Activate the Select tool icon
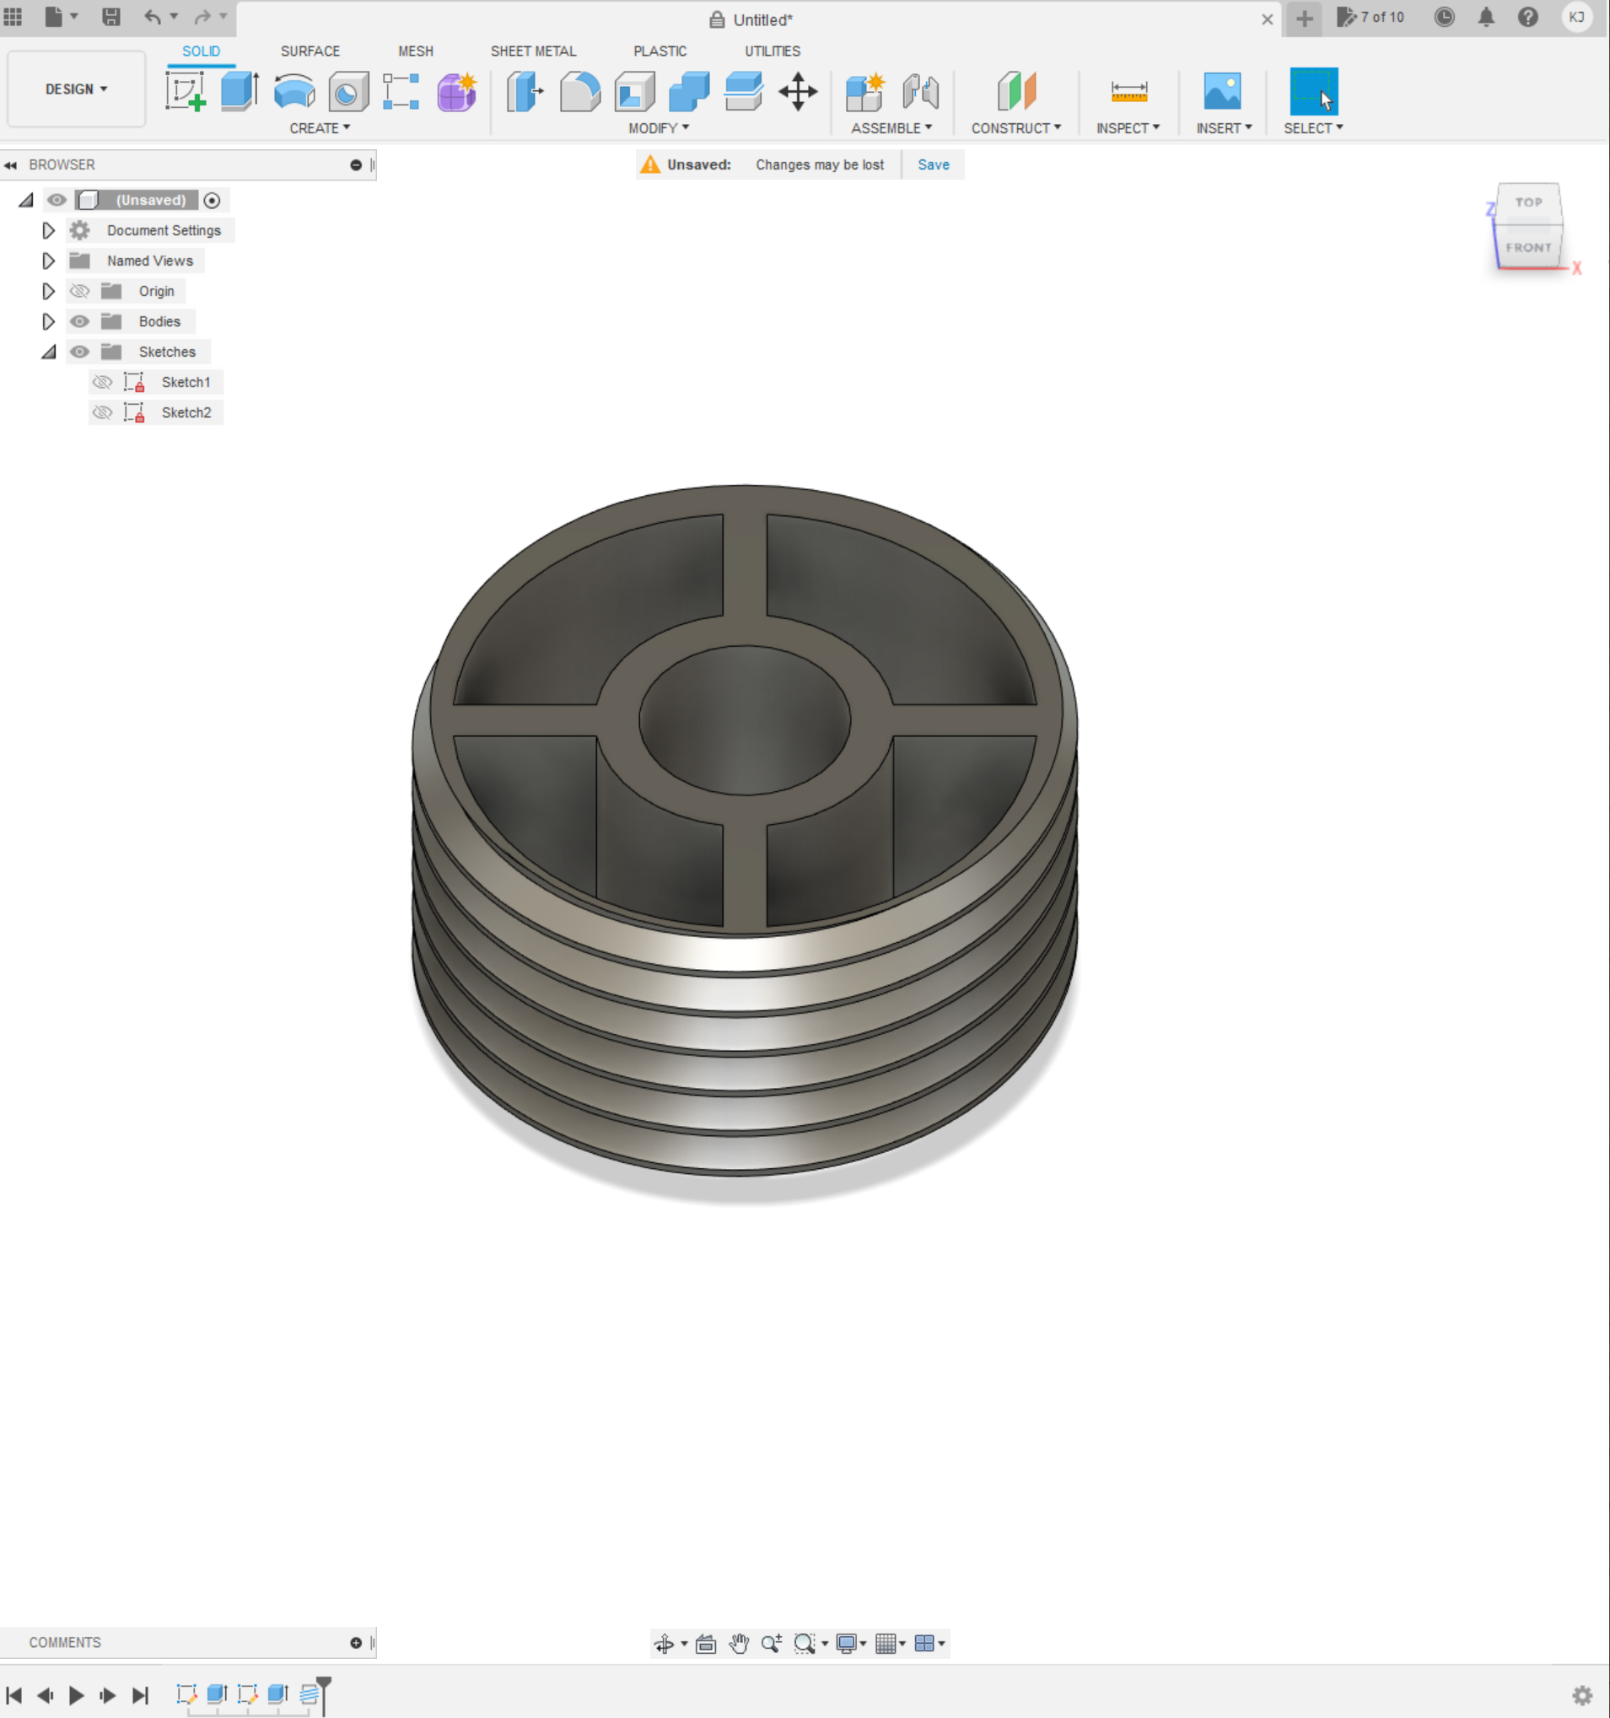The width and height of the screenshot is (1610, 1718). coord(1314,92)
